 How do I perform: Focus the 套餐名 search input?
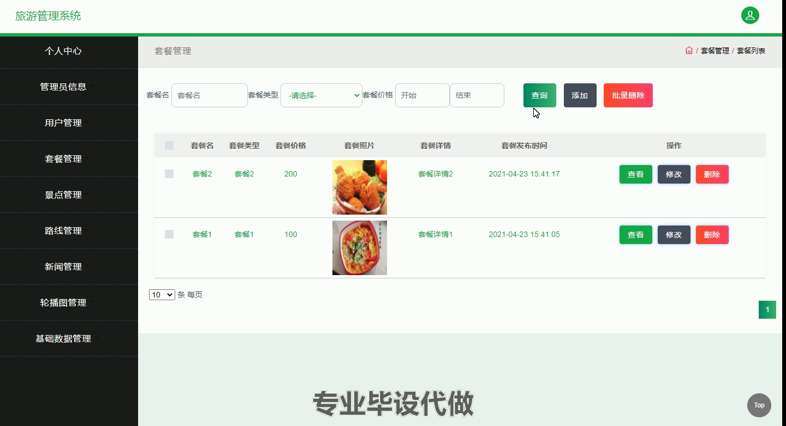point(210,95)
